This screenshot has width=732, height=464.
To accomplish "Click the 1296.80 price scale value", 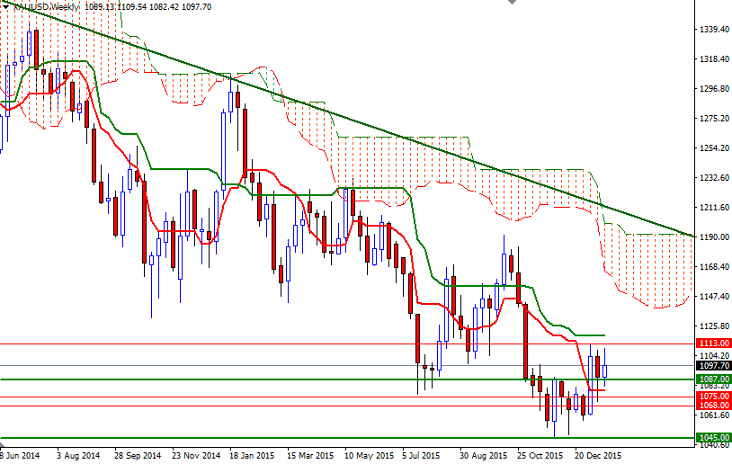I will (x=714, y=89).
